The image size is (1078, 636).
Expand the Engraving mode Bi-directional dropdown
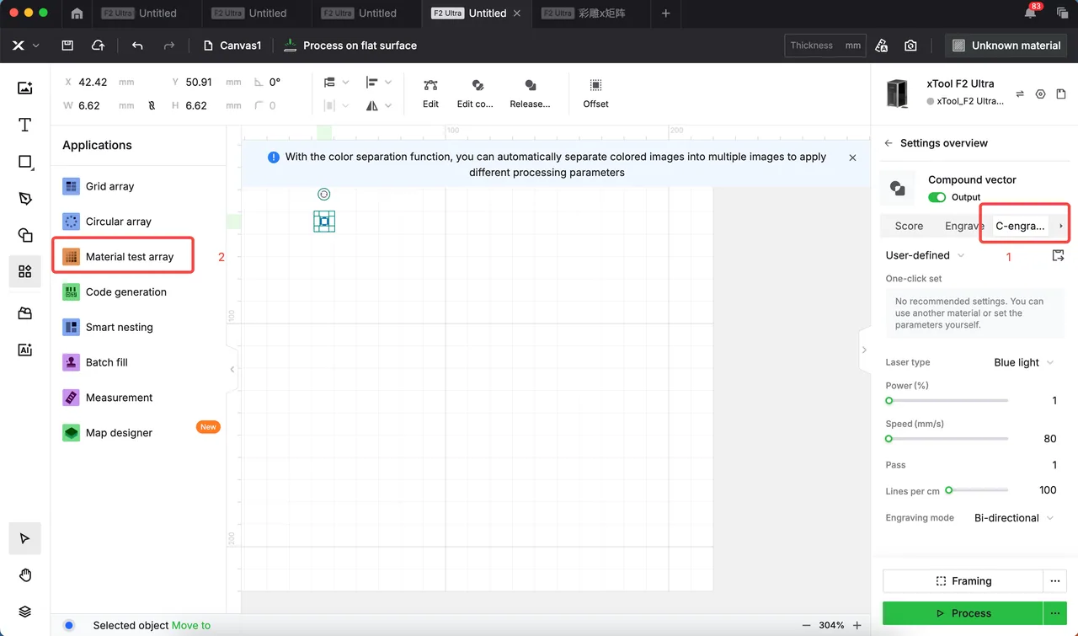(1014, 518)
